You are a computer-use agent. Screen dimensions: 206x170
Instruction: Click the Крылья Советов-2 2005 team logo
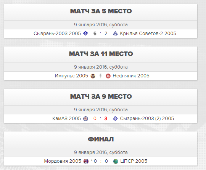click(115, 34)
